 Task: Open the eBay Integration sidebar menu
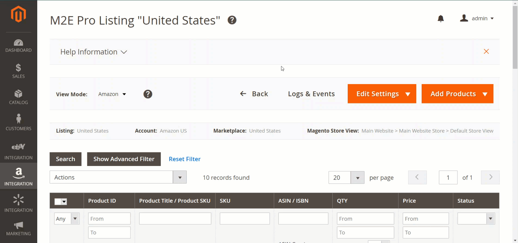[x=18, y=152]
